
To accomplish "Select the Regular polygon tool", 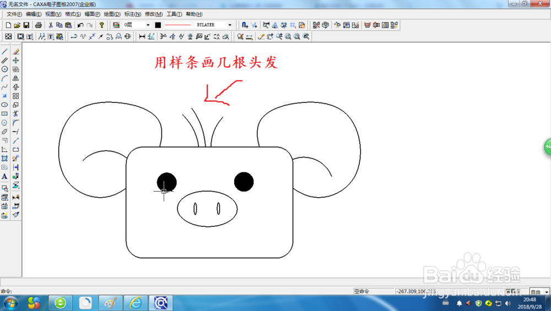I will coord(4,123).
